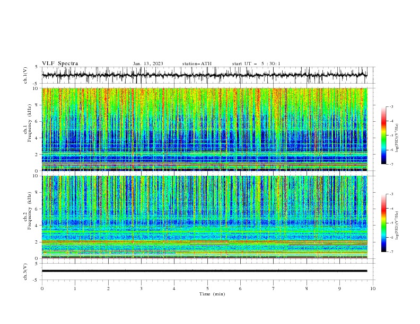Viewport: 420px width, 324px height.
Task: Click the ch.1 PSD color scale bar
Action: pos(384,136)
